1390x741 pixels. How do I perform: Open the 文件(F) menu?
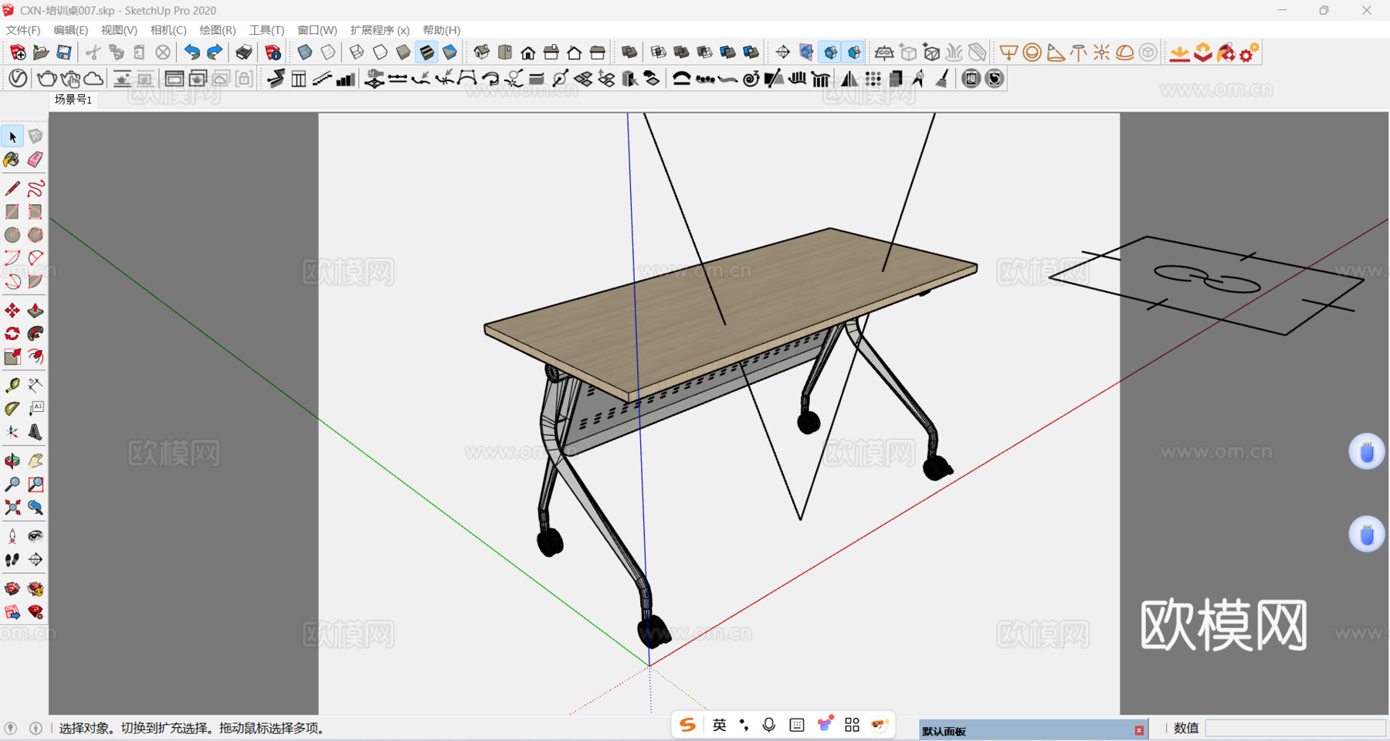(23, 30)
